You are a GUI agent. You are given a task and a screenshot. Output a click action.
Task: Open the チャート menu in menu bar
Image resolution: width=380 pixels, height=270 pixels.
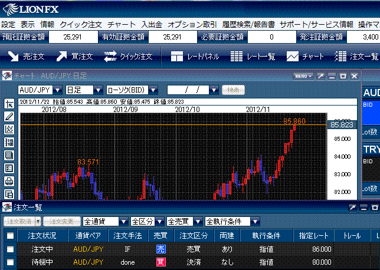[122, 24]
